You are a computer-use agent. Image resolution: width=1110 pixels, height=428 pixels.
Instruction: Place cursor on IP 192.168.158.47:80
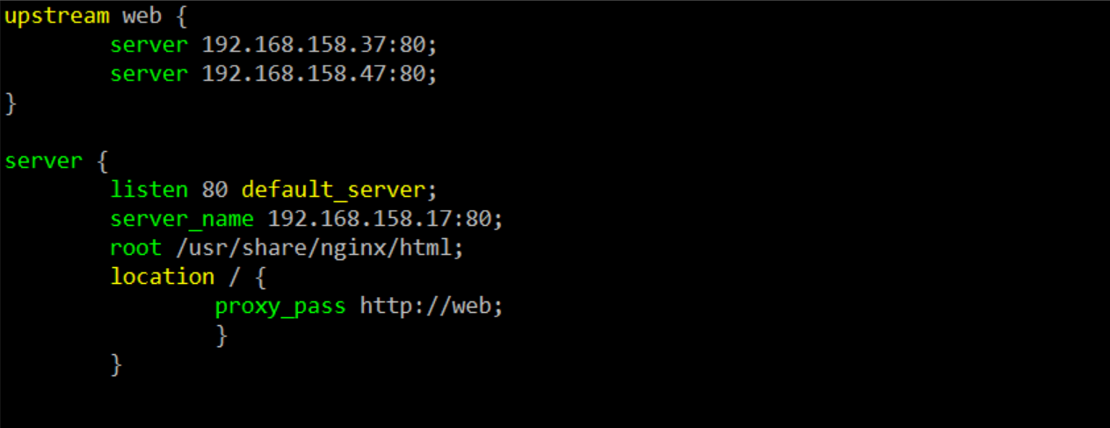click(319, 74)
